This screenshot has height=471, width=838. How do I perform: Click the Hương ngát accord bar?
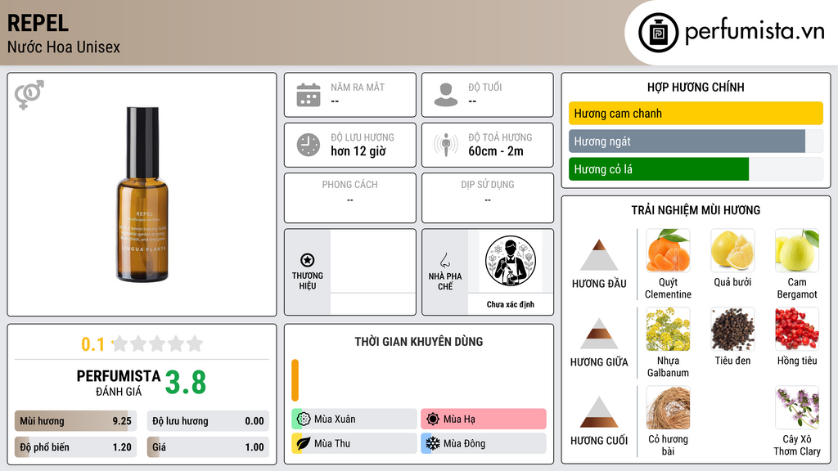tap(696, 141)
